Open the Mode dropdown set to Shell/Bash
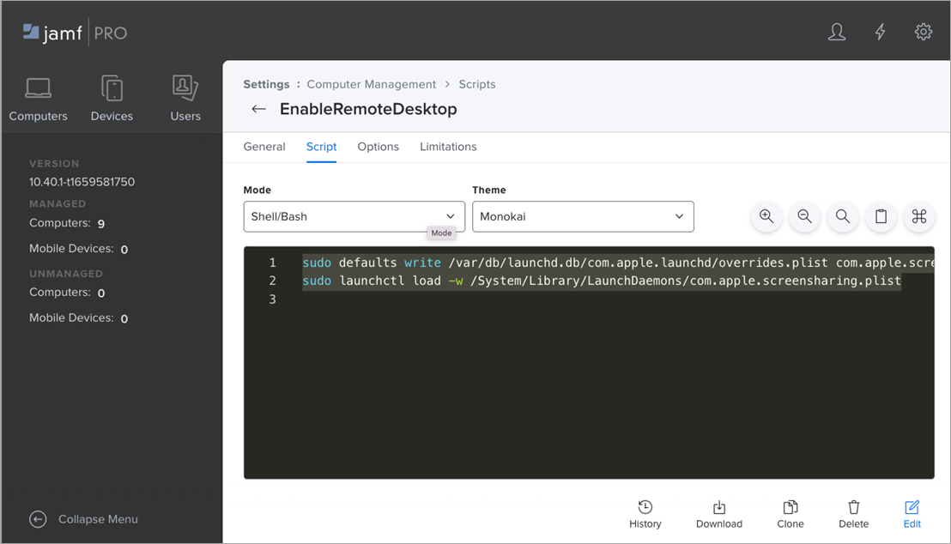This screenshot has height=544, width=951. 354,216
